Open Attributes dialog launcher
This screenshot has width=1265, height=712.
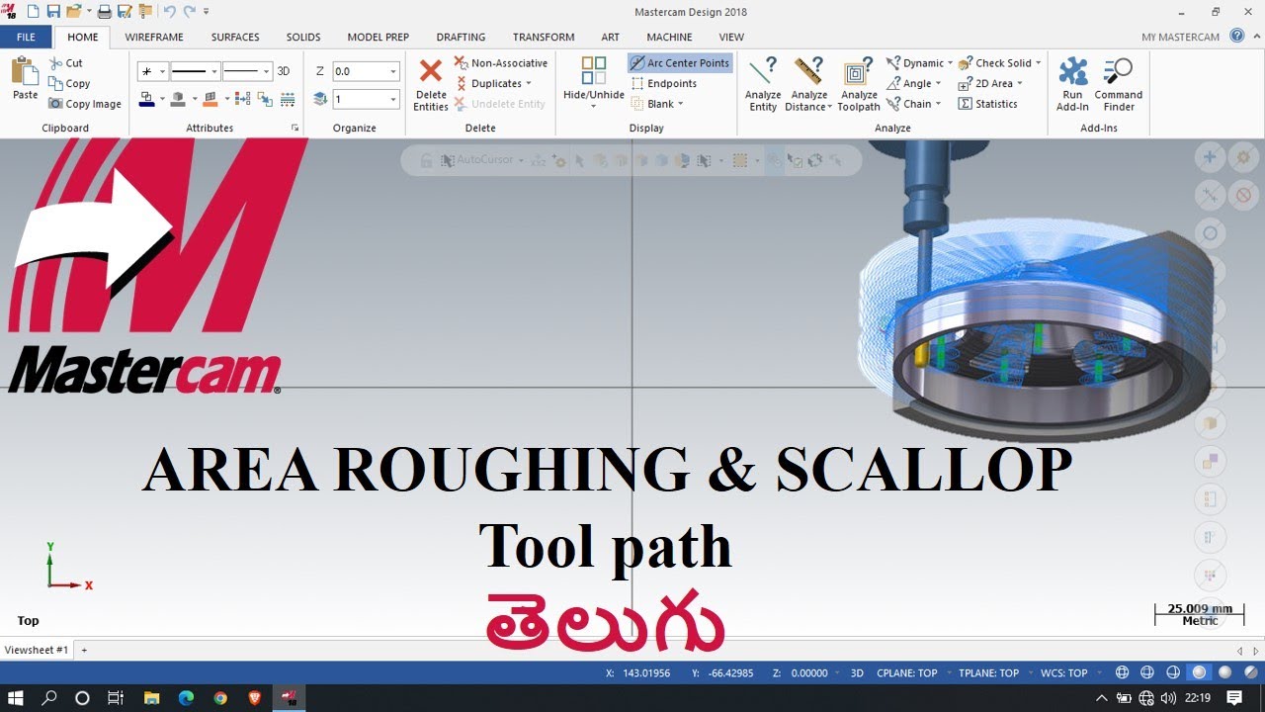[295, 129]
